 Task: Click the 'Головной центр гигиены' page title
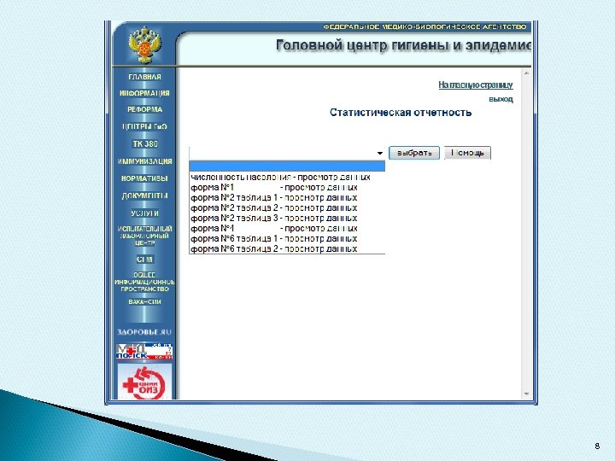[x=403, y=45]
